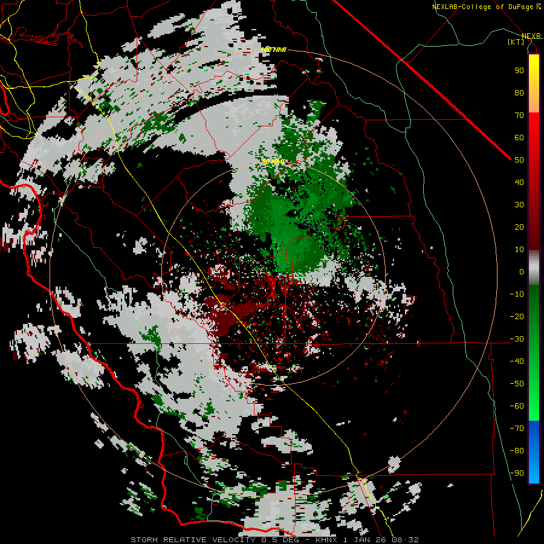Click the 50 value on velocity scale
This screenshot has width=544, height=544.
pyautogui.click(x=519, y=160)
